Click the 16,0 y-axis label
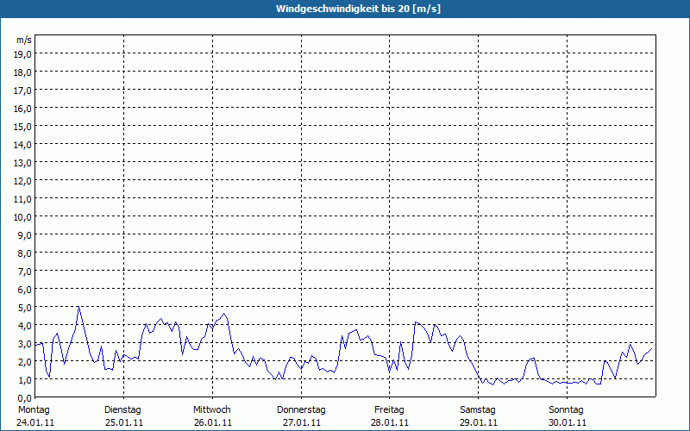The image size is (690, 431). 22,109
